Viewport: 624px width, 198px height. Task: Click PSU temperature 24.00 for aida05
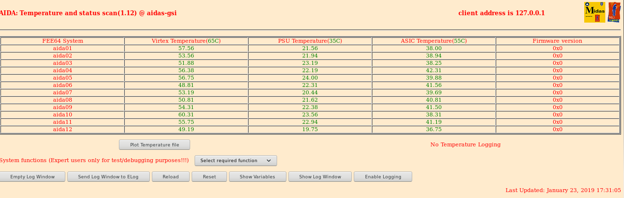pyautogui.click(x=310, y=78)
